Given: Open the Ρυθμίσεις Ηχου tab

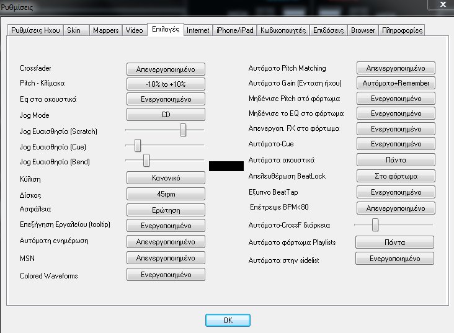Looking at the screenshot, I should [35, 30].
